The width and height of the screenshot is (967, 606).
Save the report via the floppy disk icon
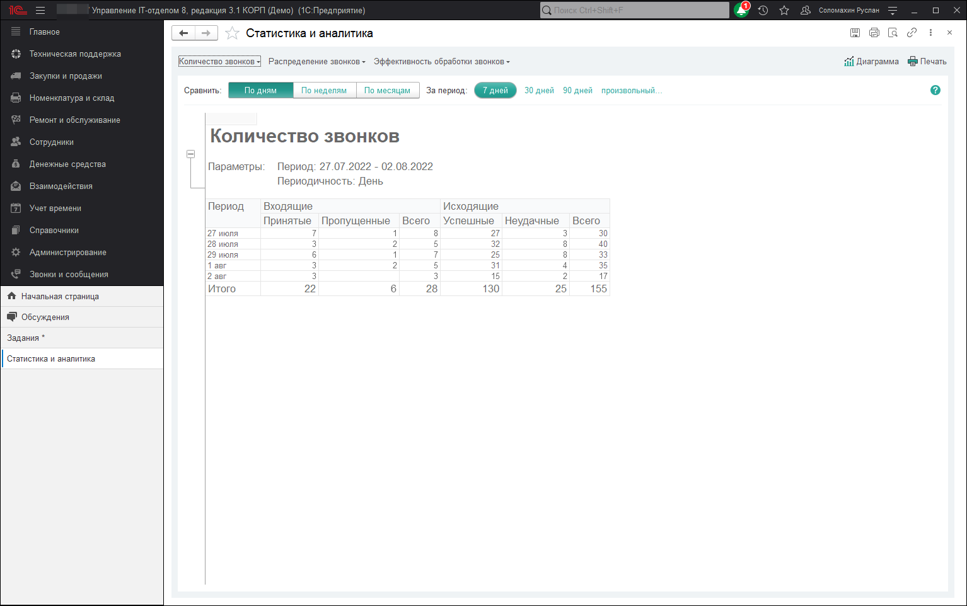click(x=855, y=32)
